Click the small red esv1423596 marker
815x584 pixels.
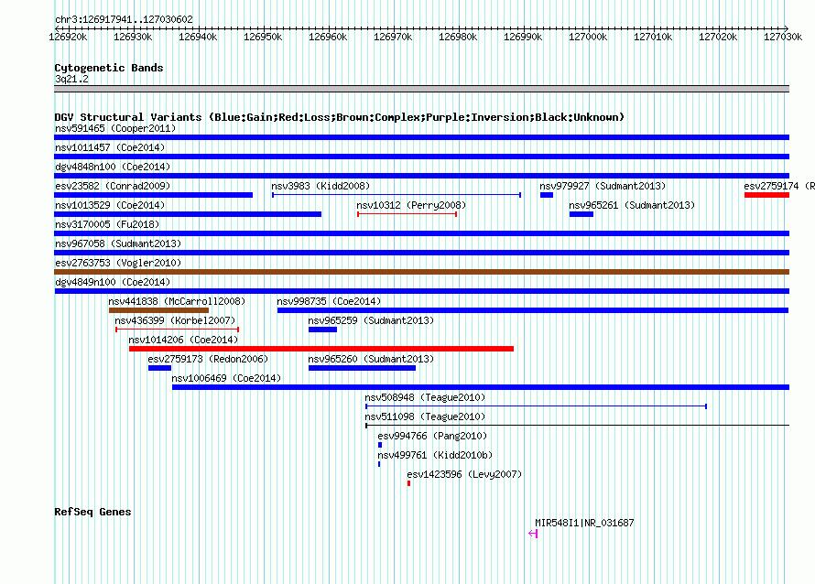pyautogui.click(x=409, y=483)
